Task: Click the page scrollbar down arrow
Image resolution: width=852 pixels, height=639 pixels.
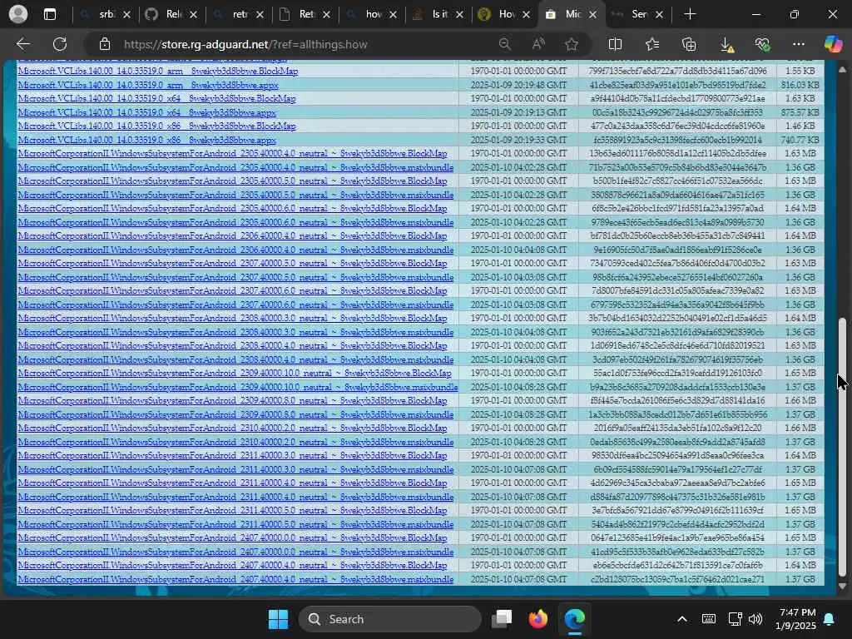Action: click(842, 587)
